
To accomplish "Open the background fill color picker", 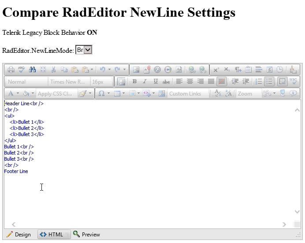I will tap(26, 94).
